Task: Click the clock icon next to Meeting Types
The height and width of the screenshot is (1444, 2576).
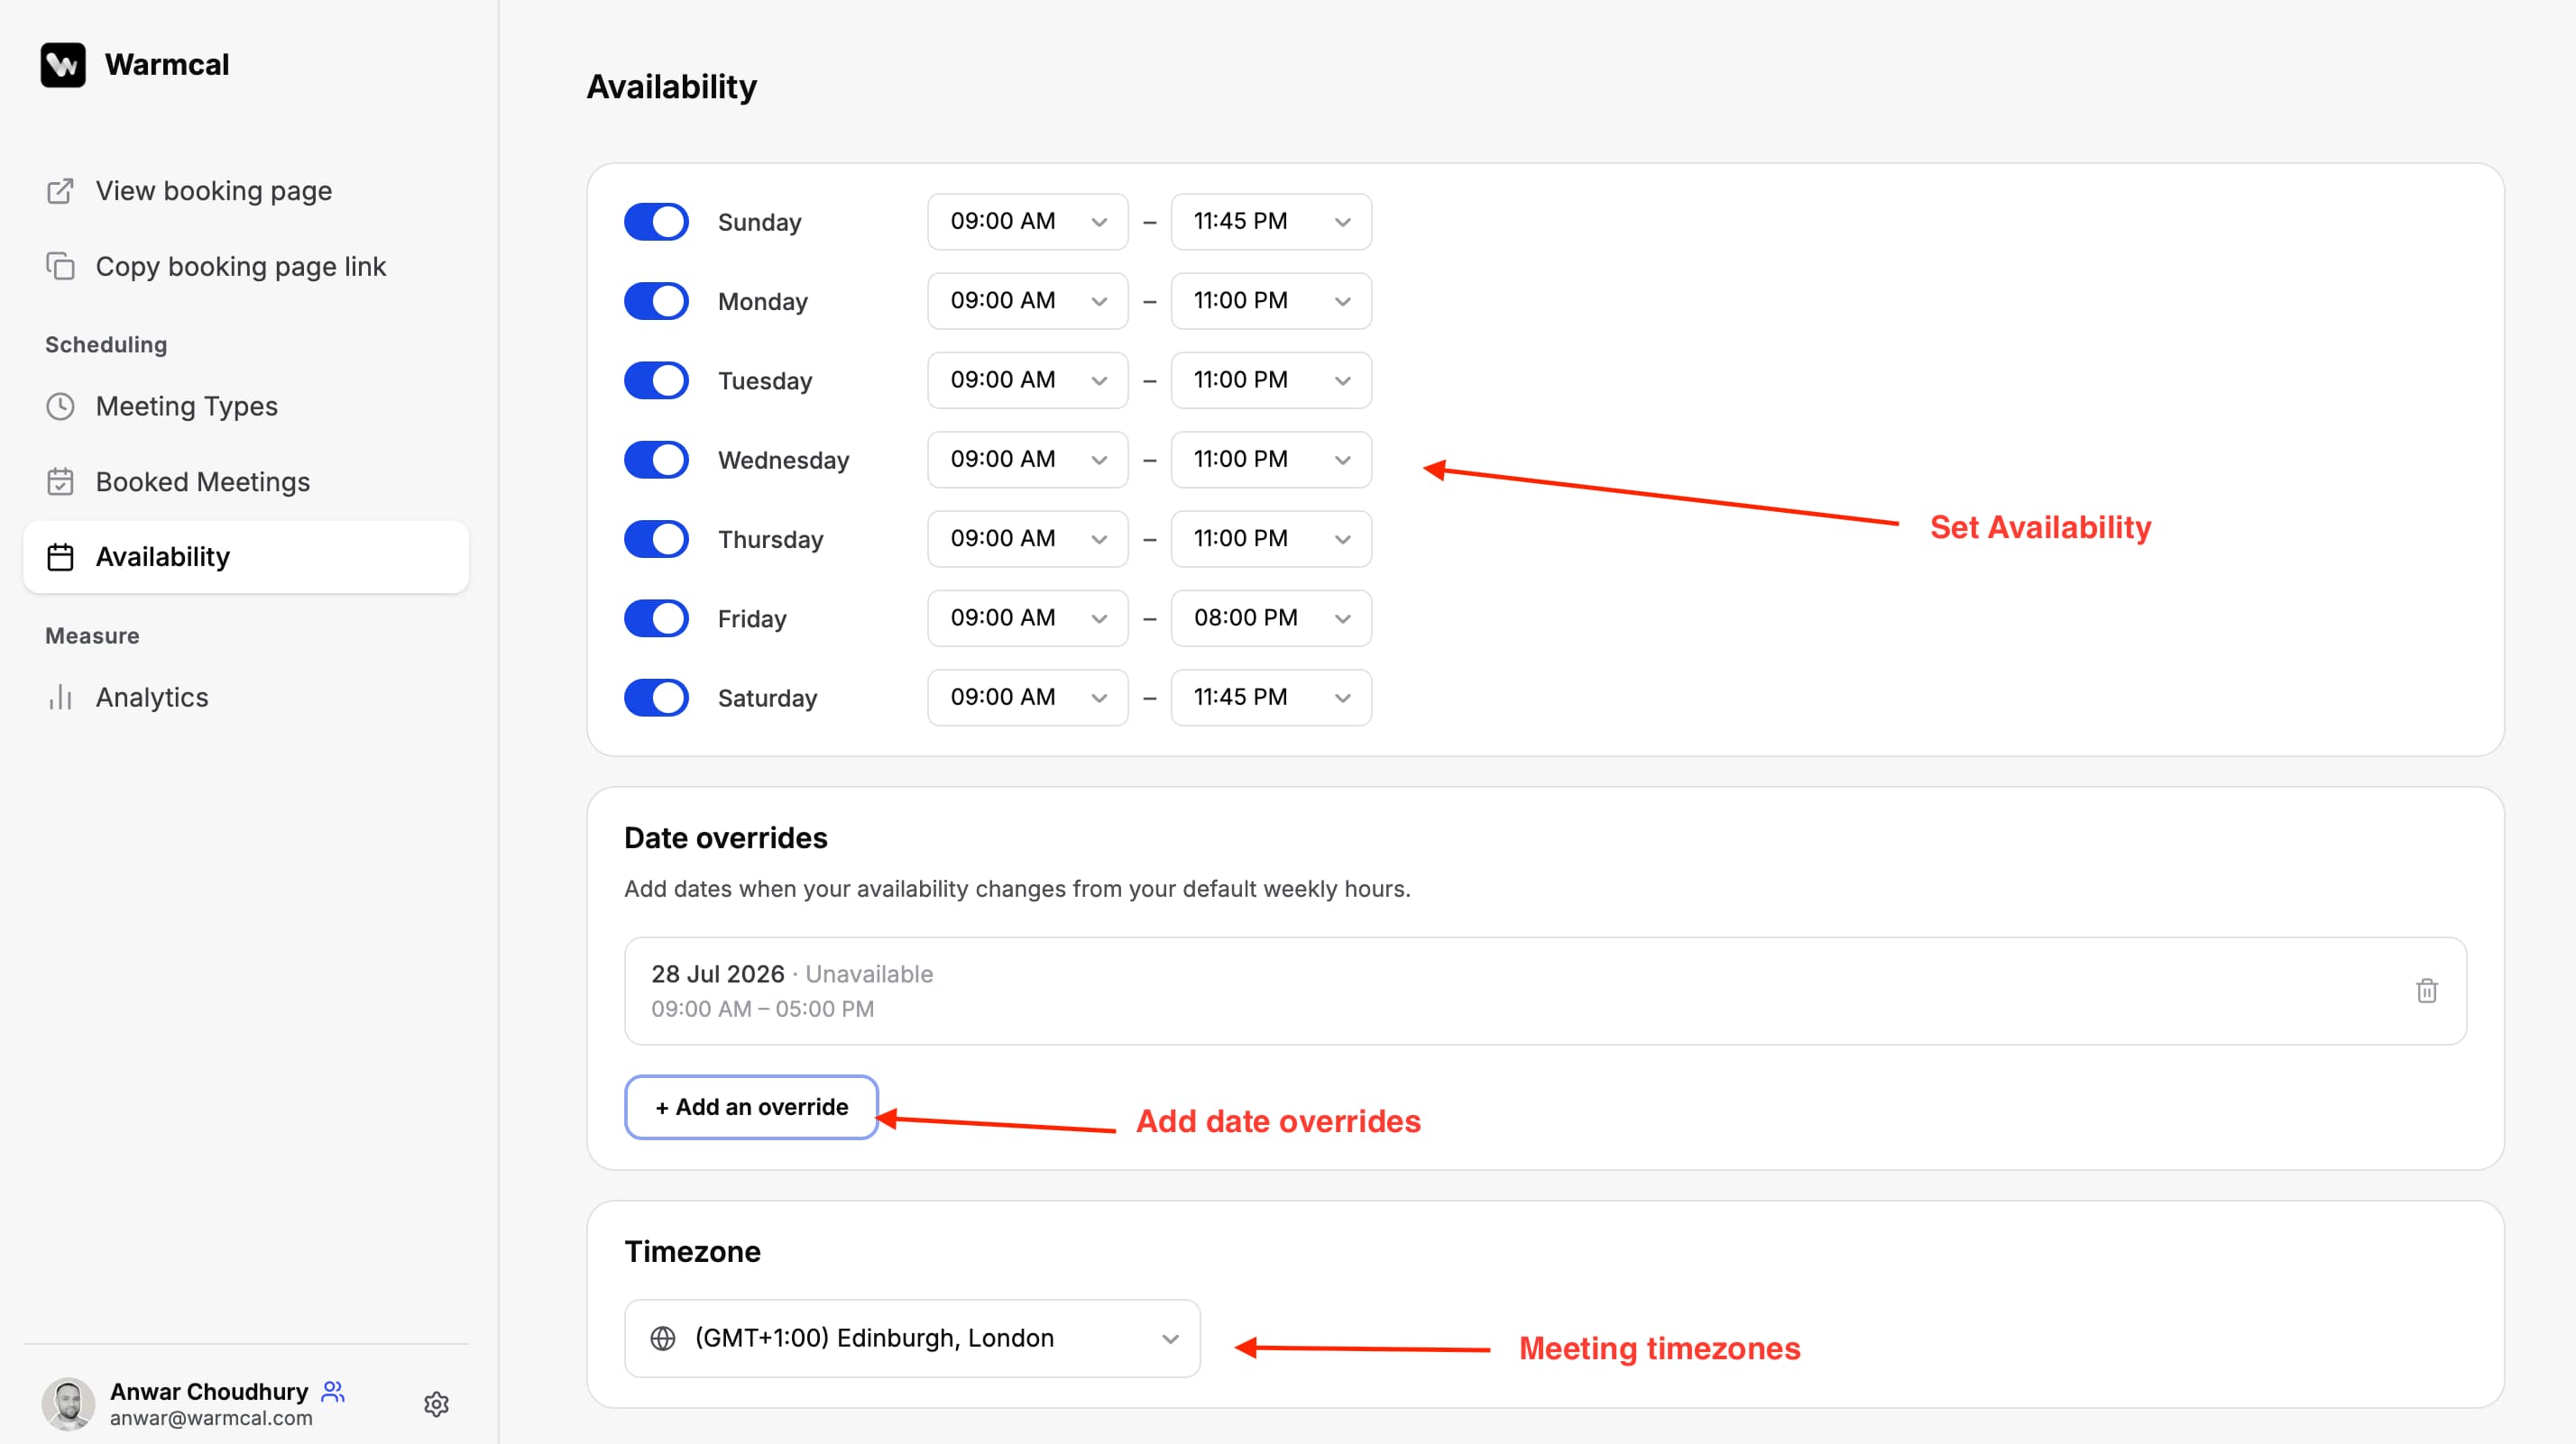Action: (x=60, y=406)
